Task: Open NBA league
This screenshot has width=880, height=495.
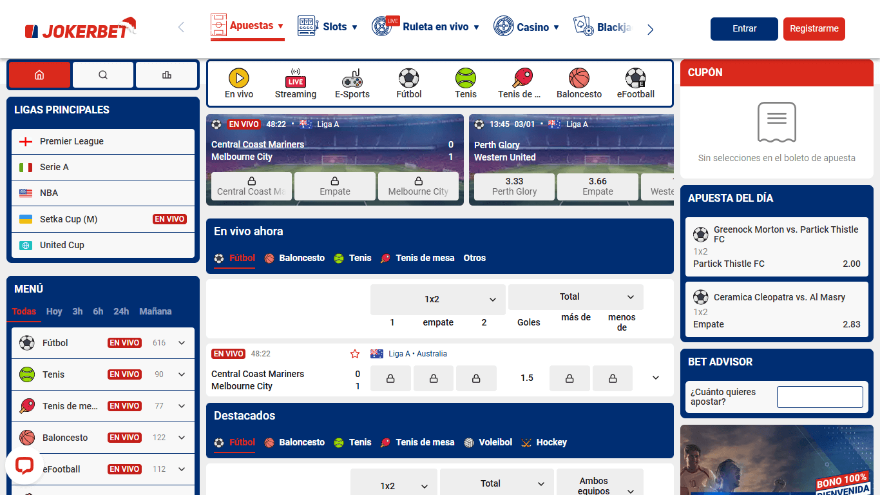Action: point(103,193)
